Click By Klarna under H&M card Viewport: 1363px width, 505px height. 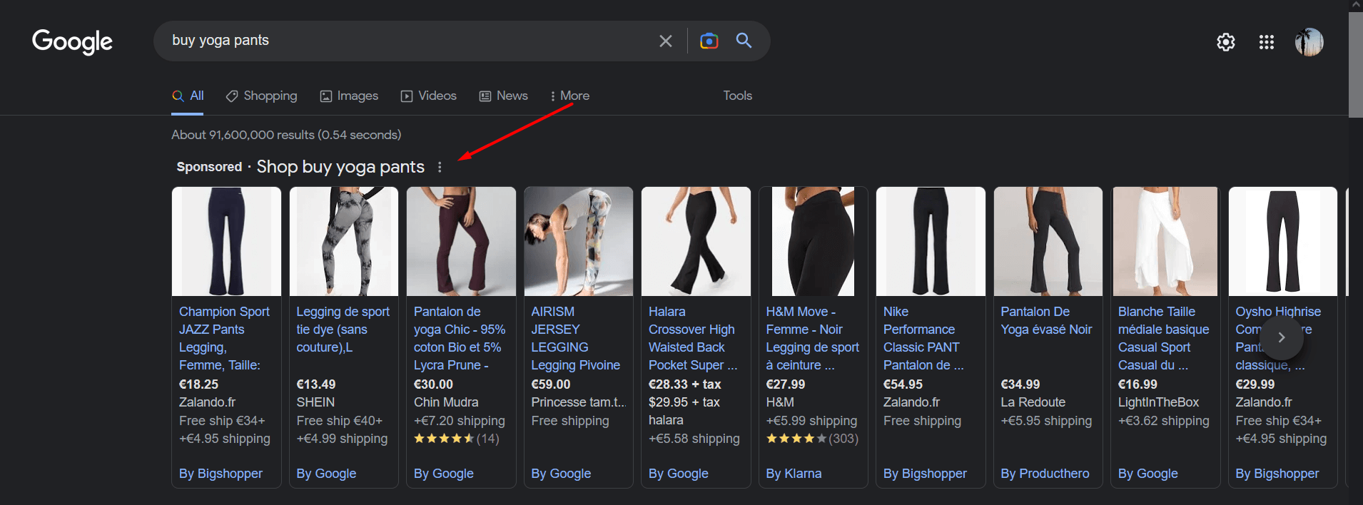pyautogui.click(x=794, y=474)
